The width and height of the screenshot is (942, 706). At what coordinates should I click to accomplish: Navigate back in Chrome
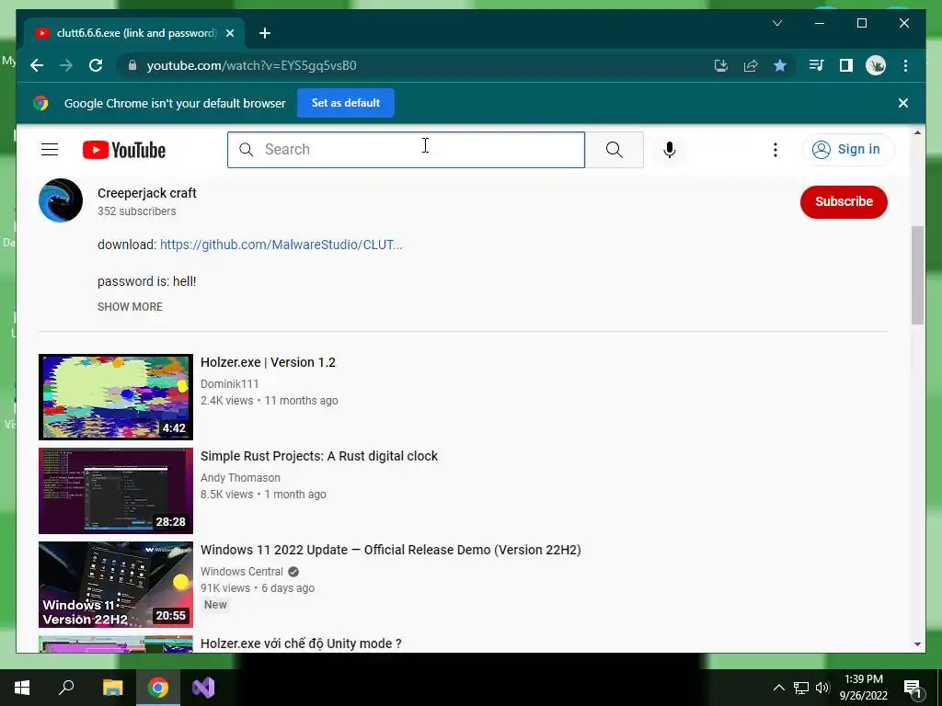[37, 65]
